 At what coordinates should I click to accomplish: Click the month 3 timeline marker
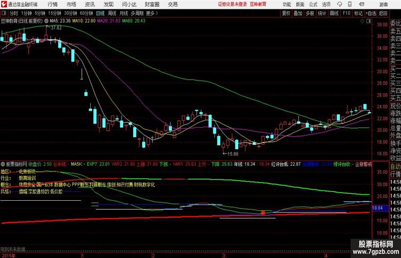(x=224, y=255)
